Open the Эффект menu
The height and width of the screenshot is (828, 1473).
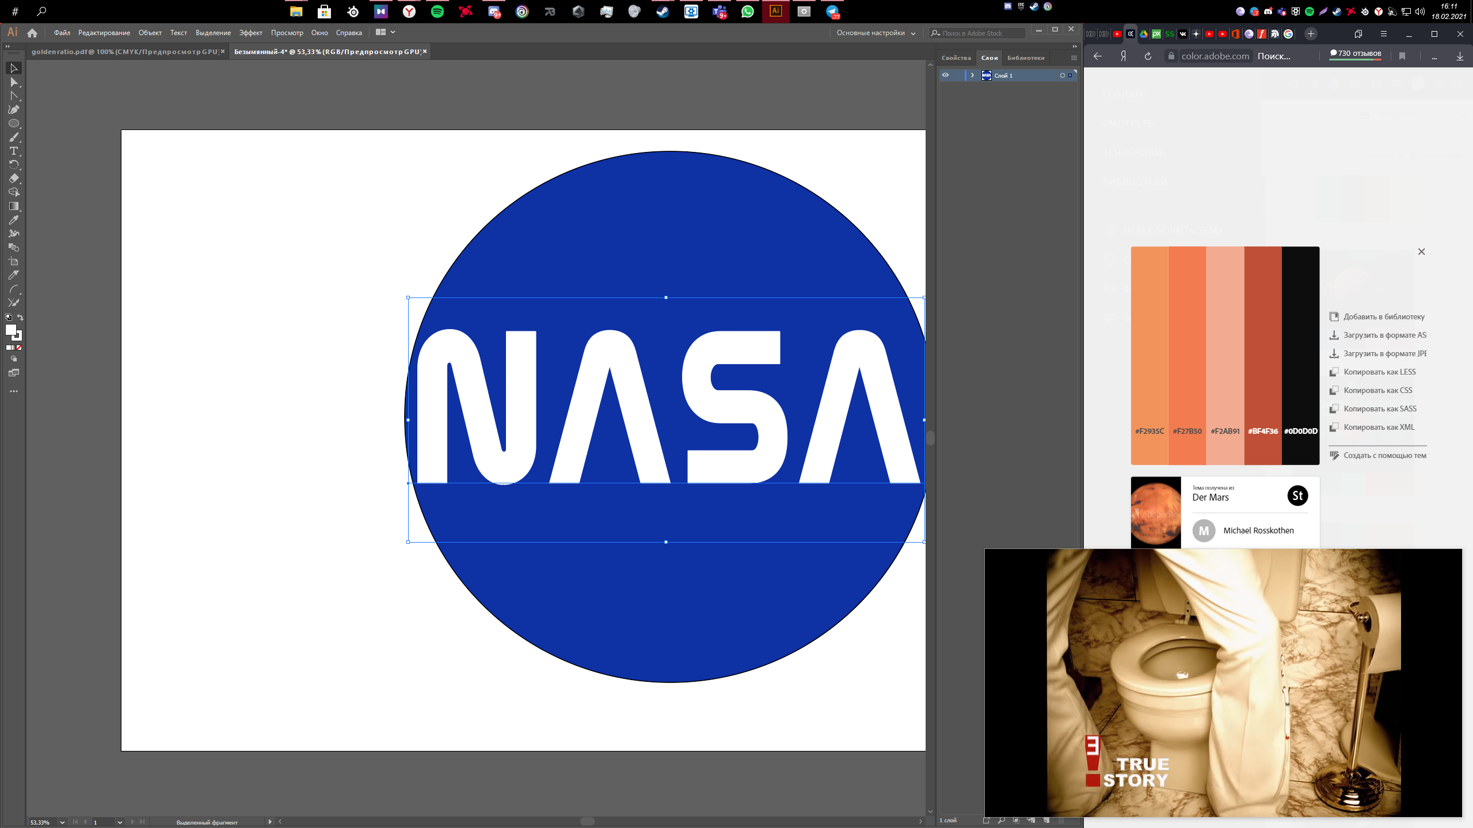pos(251,33)
